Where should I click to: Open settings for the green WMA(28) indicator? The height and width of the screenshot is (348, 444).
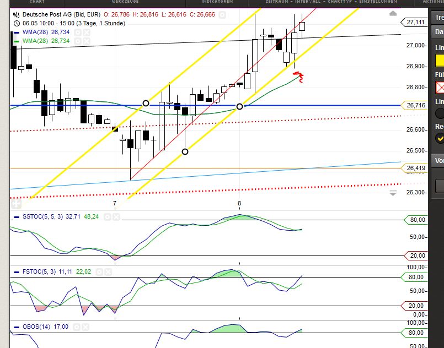(x=78, y=41)
